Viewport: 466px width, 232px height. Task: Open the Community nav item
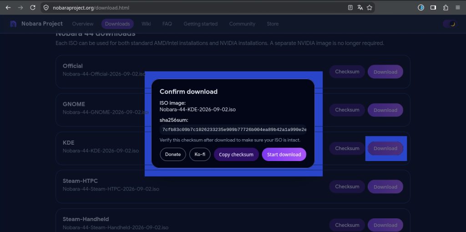tap(242, 24)
